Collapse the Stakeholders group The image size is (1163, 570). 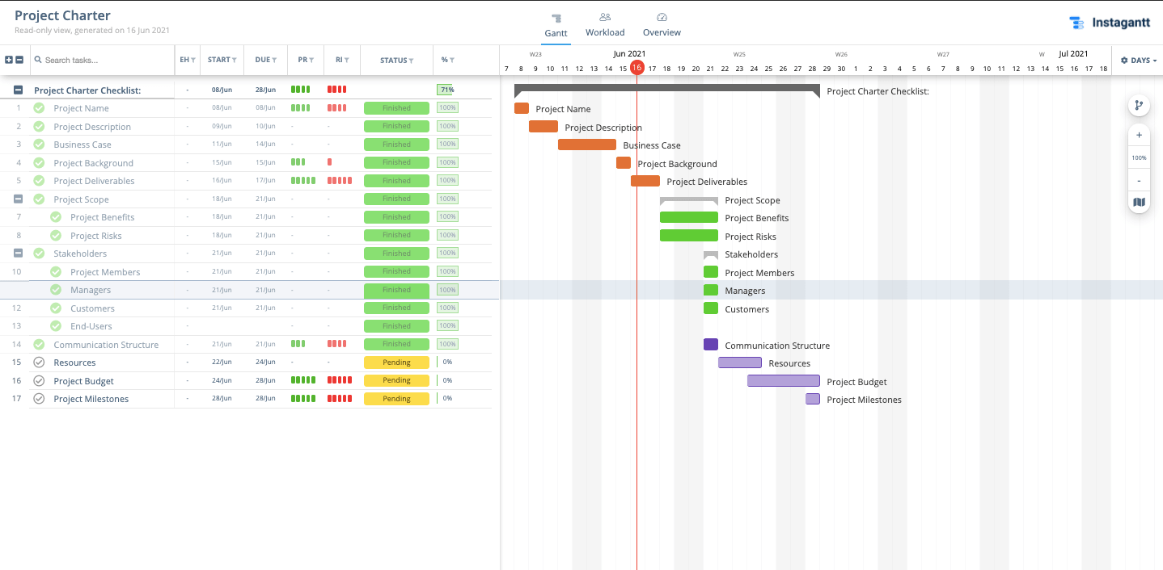coord(18,253)
